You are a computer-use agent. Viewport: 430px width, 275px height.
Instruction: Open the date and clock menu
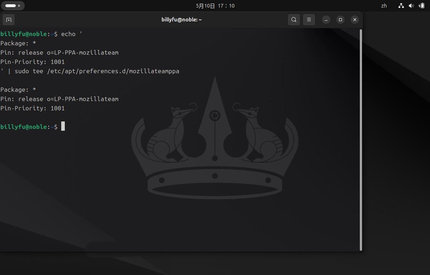point(215,6)
